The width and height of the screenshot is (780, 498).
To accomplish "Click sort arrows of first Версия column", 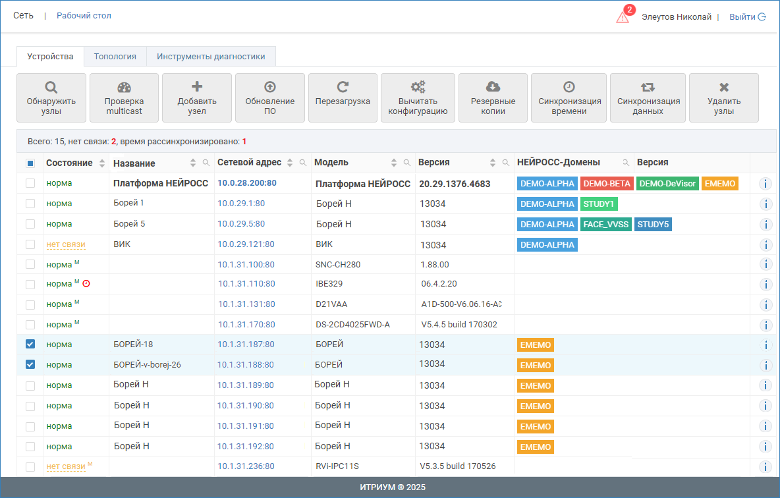I will (x=493, y=163).
